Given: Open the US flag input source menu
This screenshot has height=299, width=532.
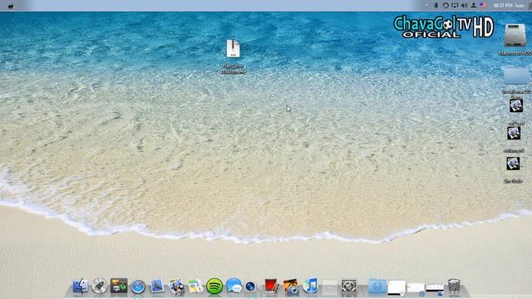Looking at the screenshot, I should [x=483, y=5].
